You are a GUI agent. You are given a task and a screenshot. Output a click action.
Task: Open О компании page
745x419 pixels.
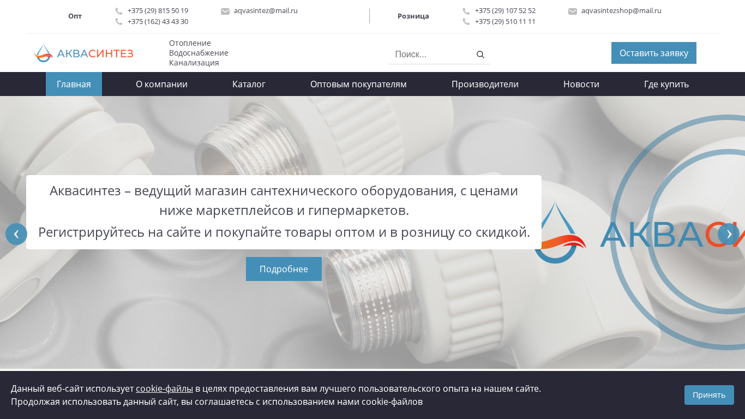coord(161,84)
